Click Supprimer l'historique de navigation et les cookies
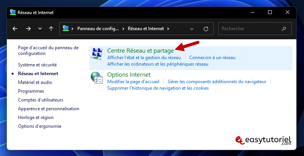Screen dimensions: 304x156 pos(158,88)
